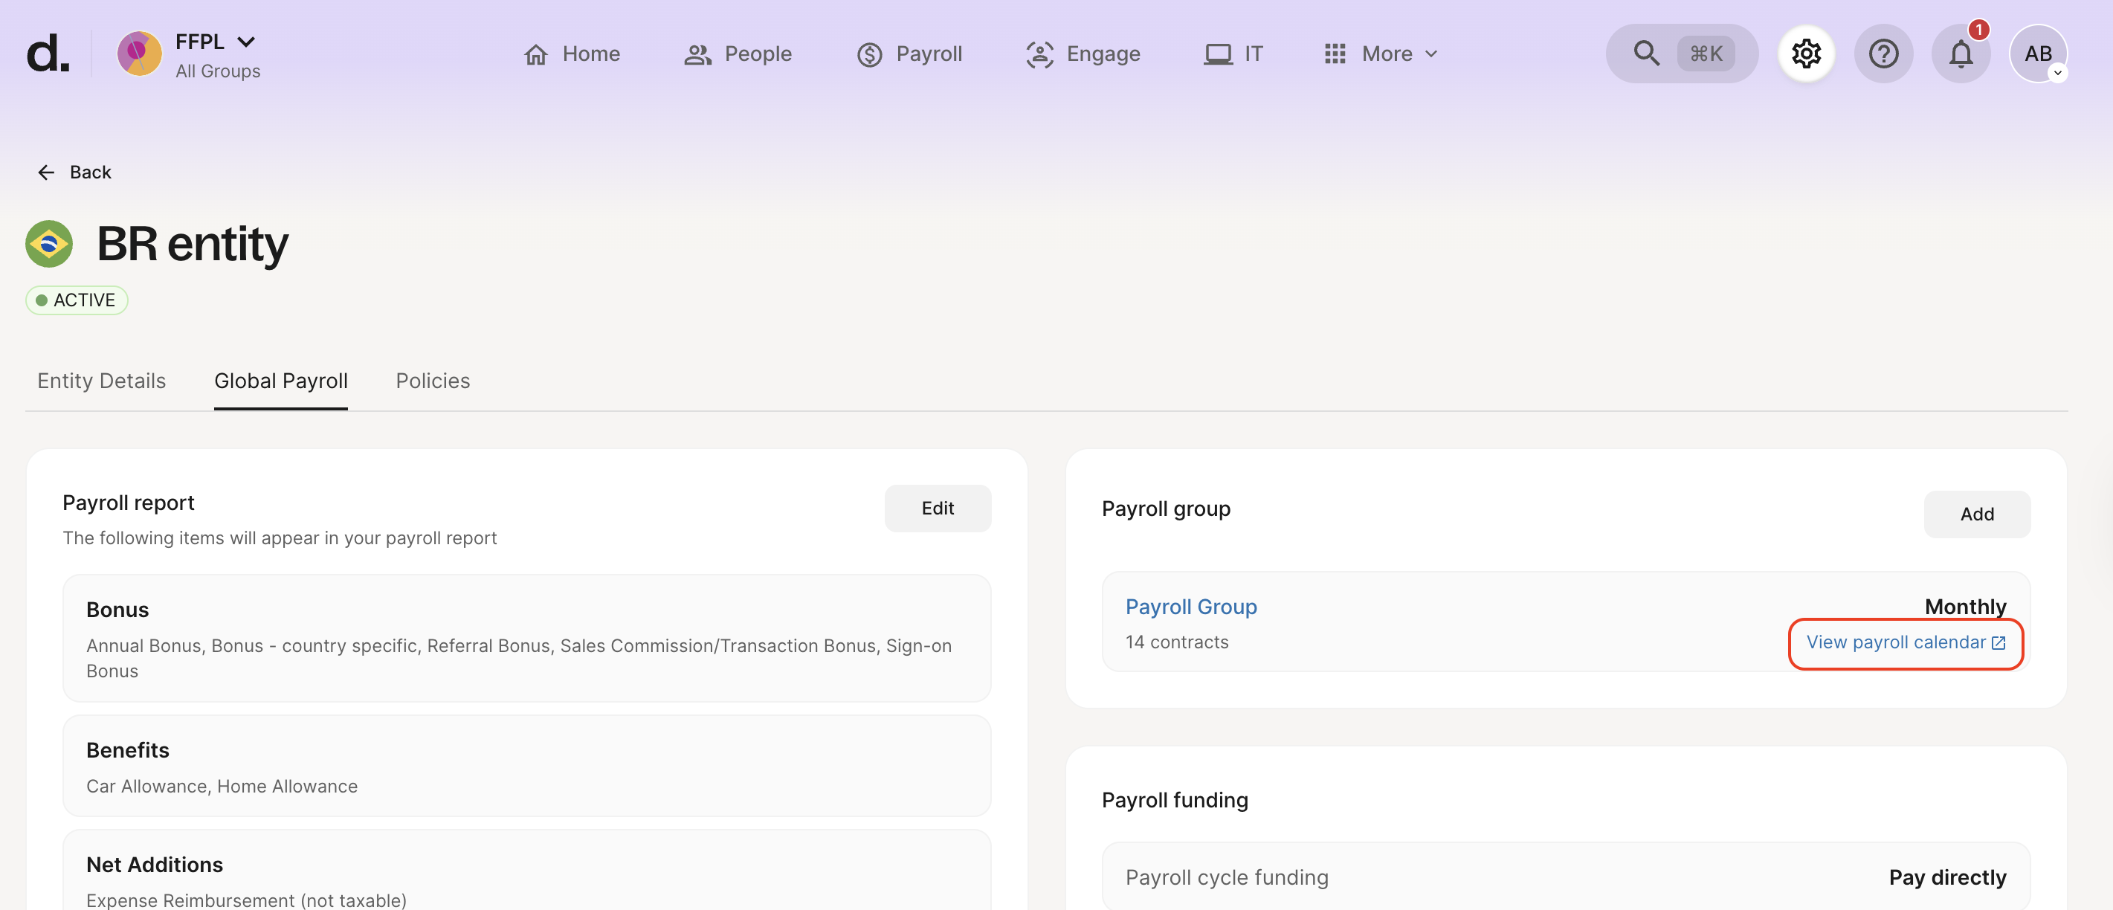Open the Payroll Group link
The image size is (2113, 910).
pos(1191,607)
